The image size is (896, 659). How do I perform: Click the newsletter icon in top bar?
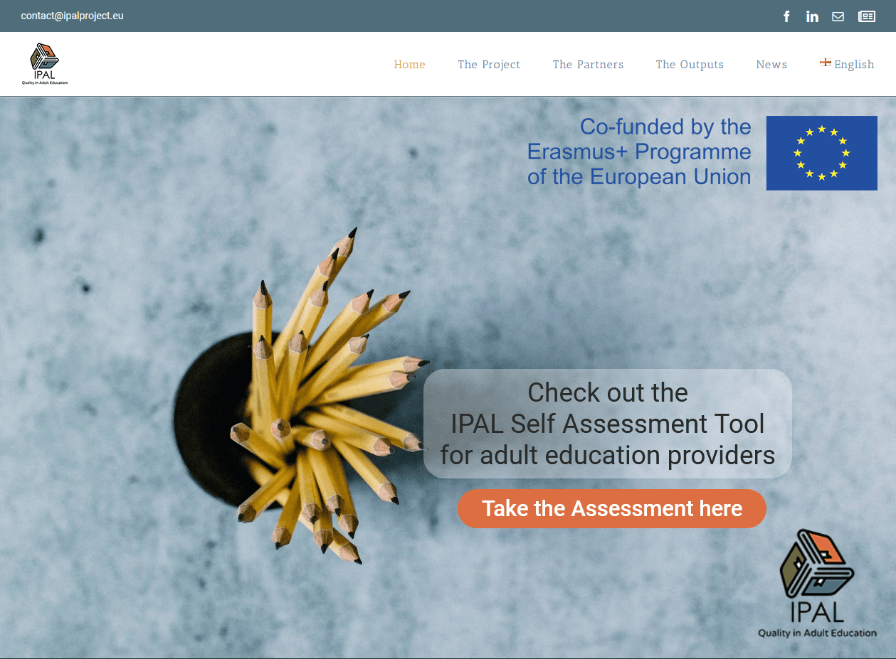[x=867, y=16]
